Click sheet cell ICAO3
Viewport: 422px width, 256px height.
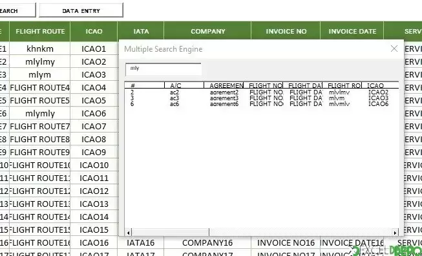pyautogui.click(x=94, y=74)
